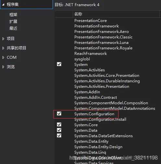Select the 扩展 subcategory
This screenshot has height=164, width=161.
click(x=13, y=22)
